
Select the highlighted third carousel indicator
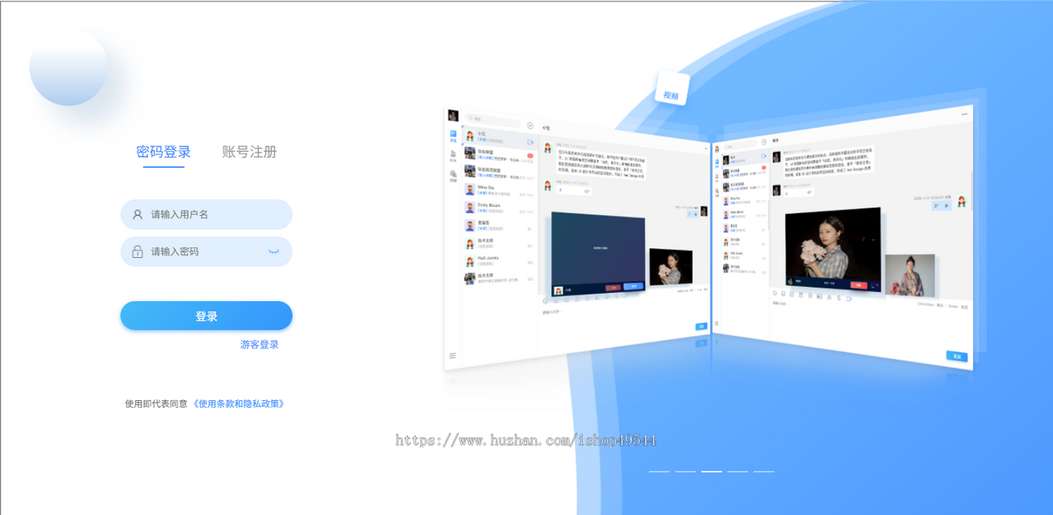click(712, 472)
